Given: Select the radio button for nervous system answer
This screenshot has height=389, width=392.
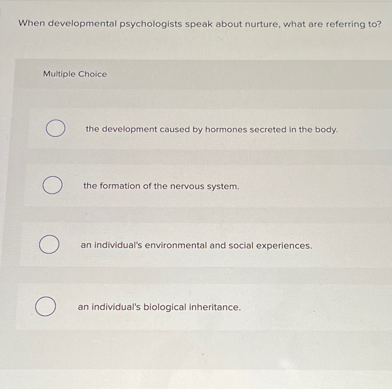Looking at the screenshot, I should 52,185.
